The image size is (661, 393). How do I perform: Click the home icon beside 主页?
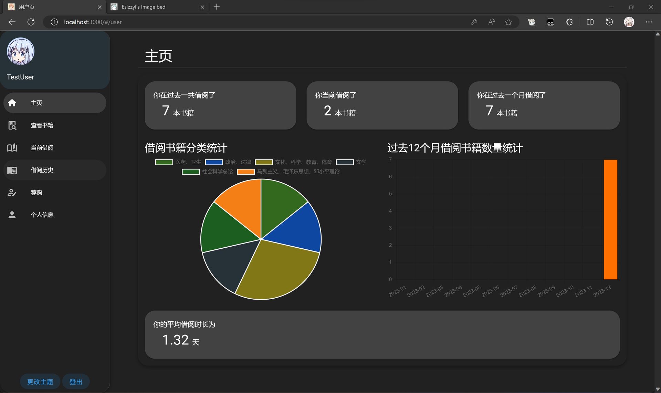[12, 103]
